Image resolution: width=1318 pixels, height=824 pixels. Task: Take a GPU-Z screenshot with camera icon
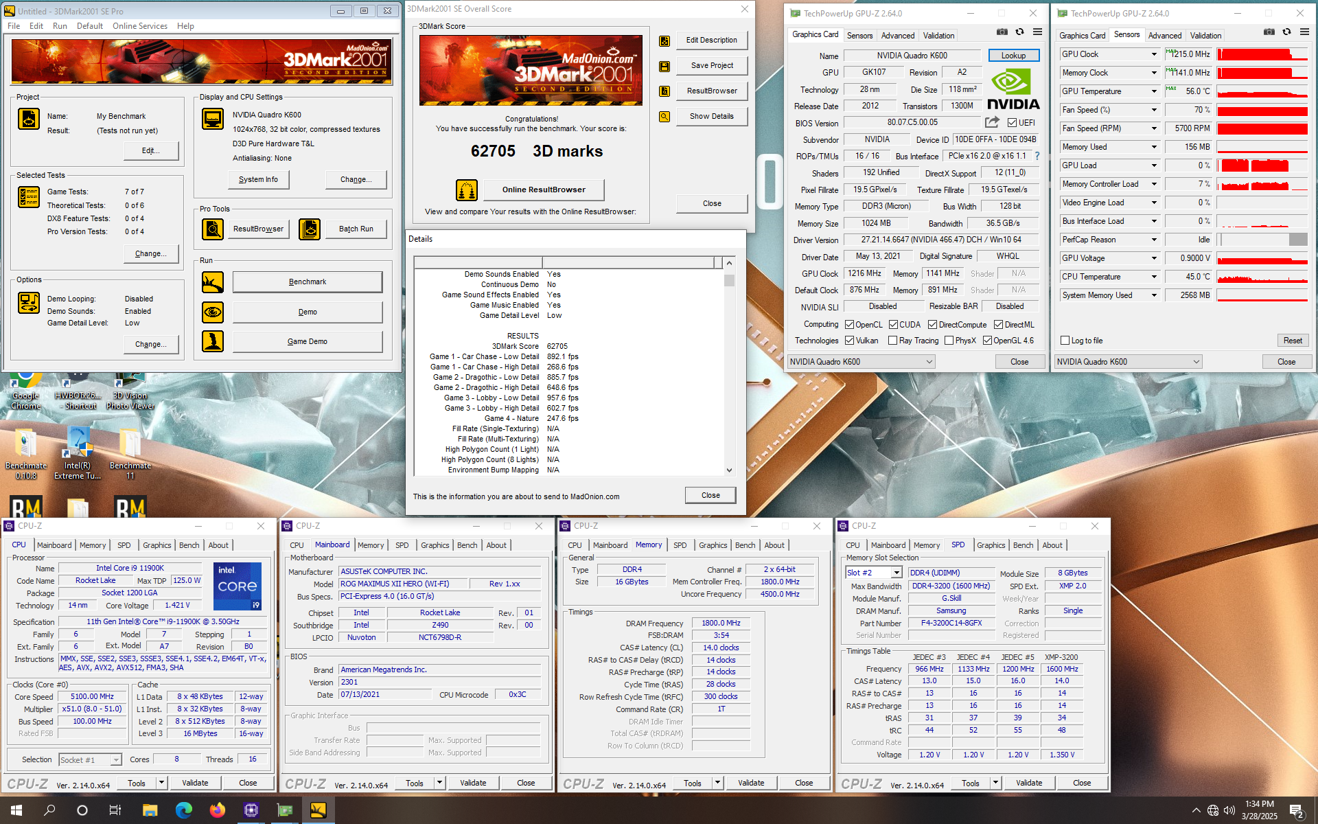coord(1002,32)
